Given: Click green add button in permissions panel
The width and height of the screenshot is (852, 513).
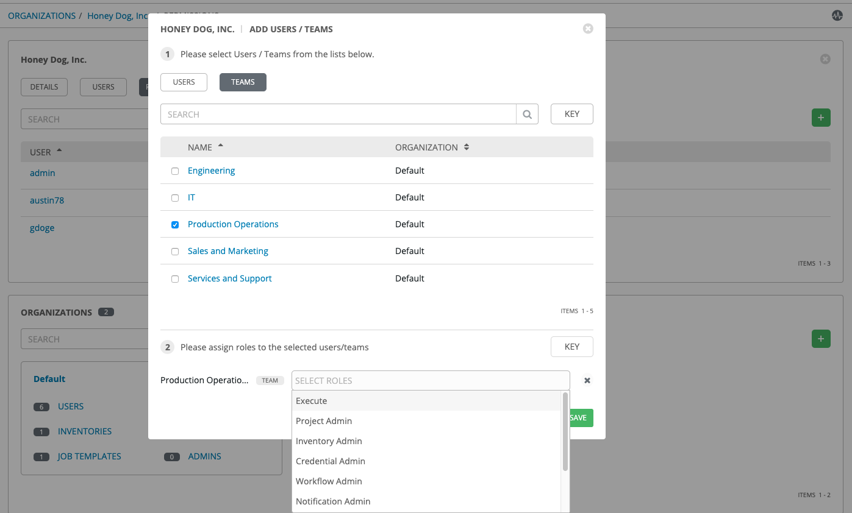Looking at the screenshot, I should tap(820, 118).
